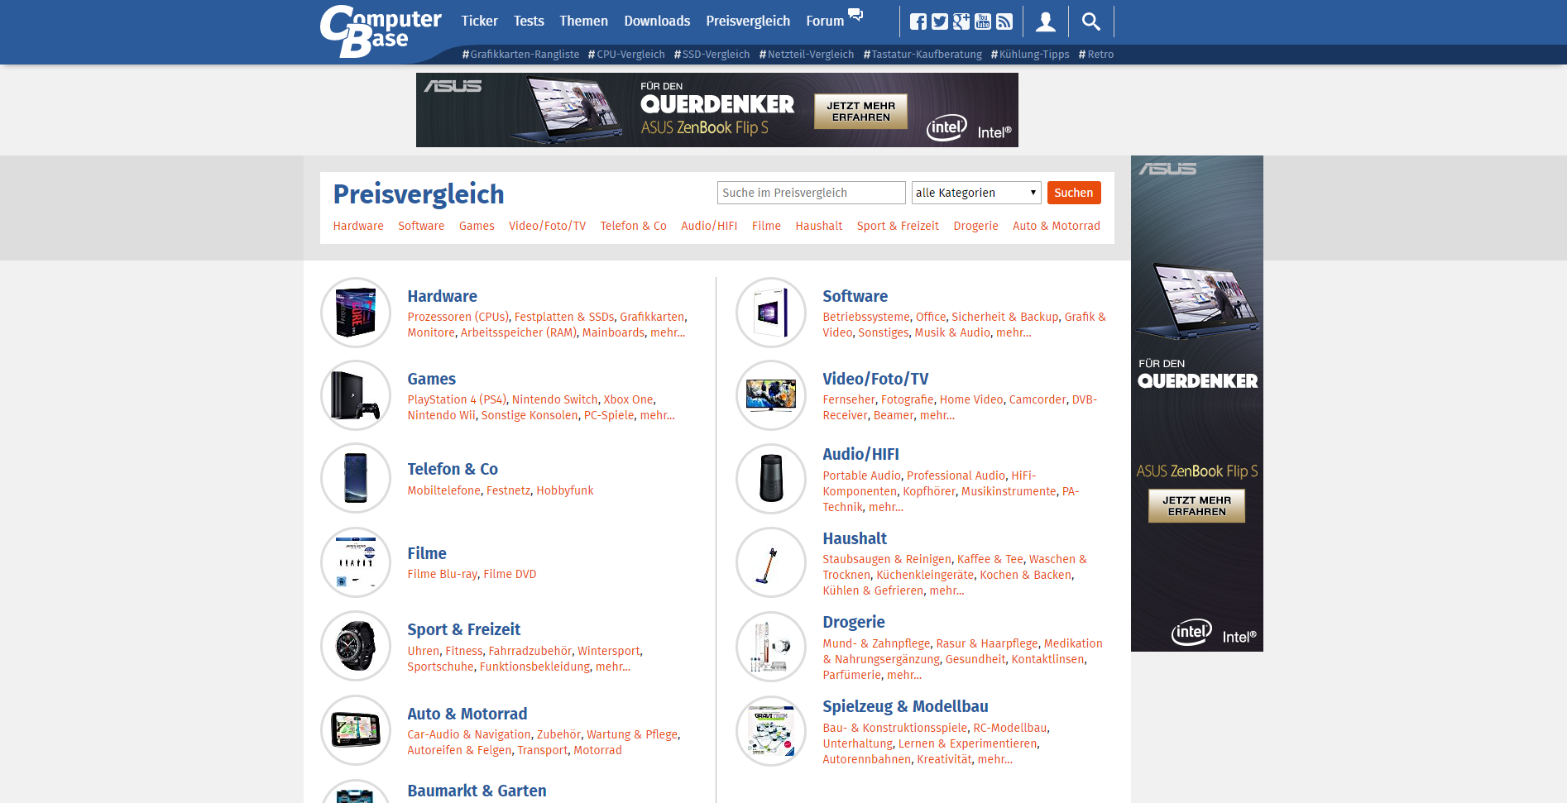Open the Sport & Freizeit watch thumbnail

[x=356, y=646]
